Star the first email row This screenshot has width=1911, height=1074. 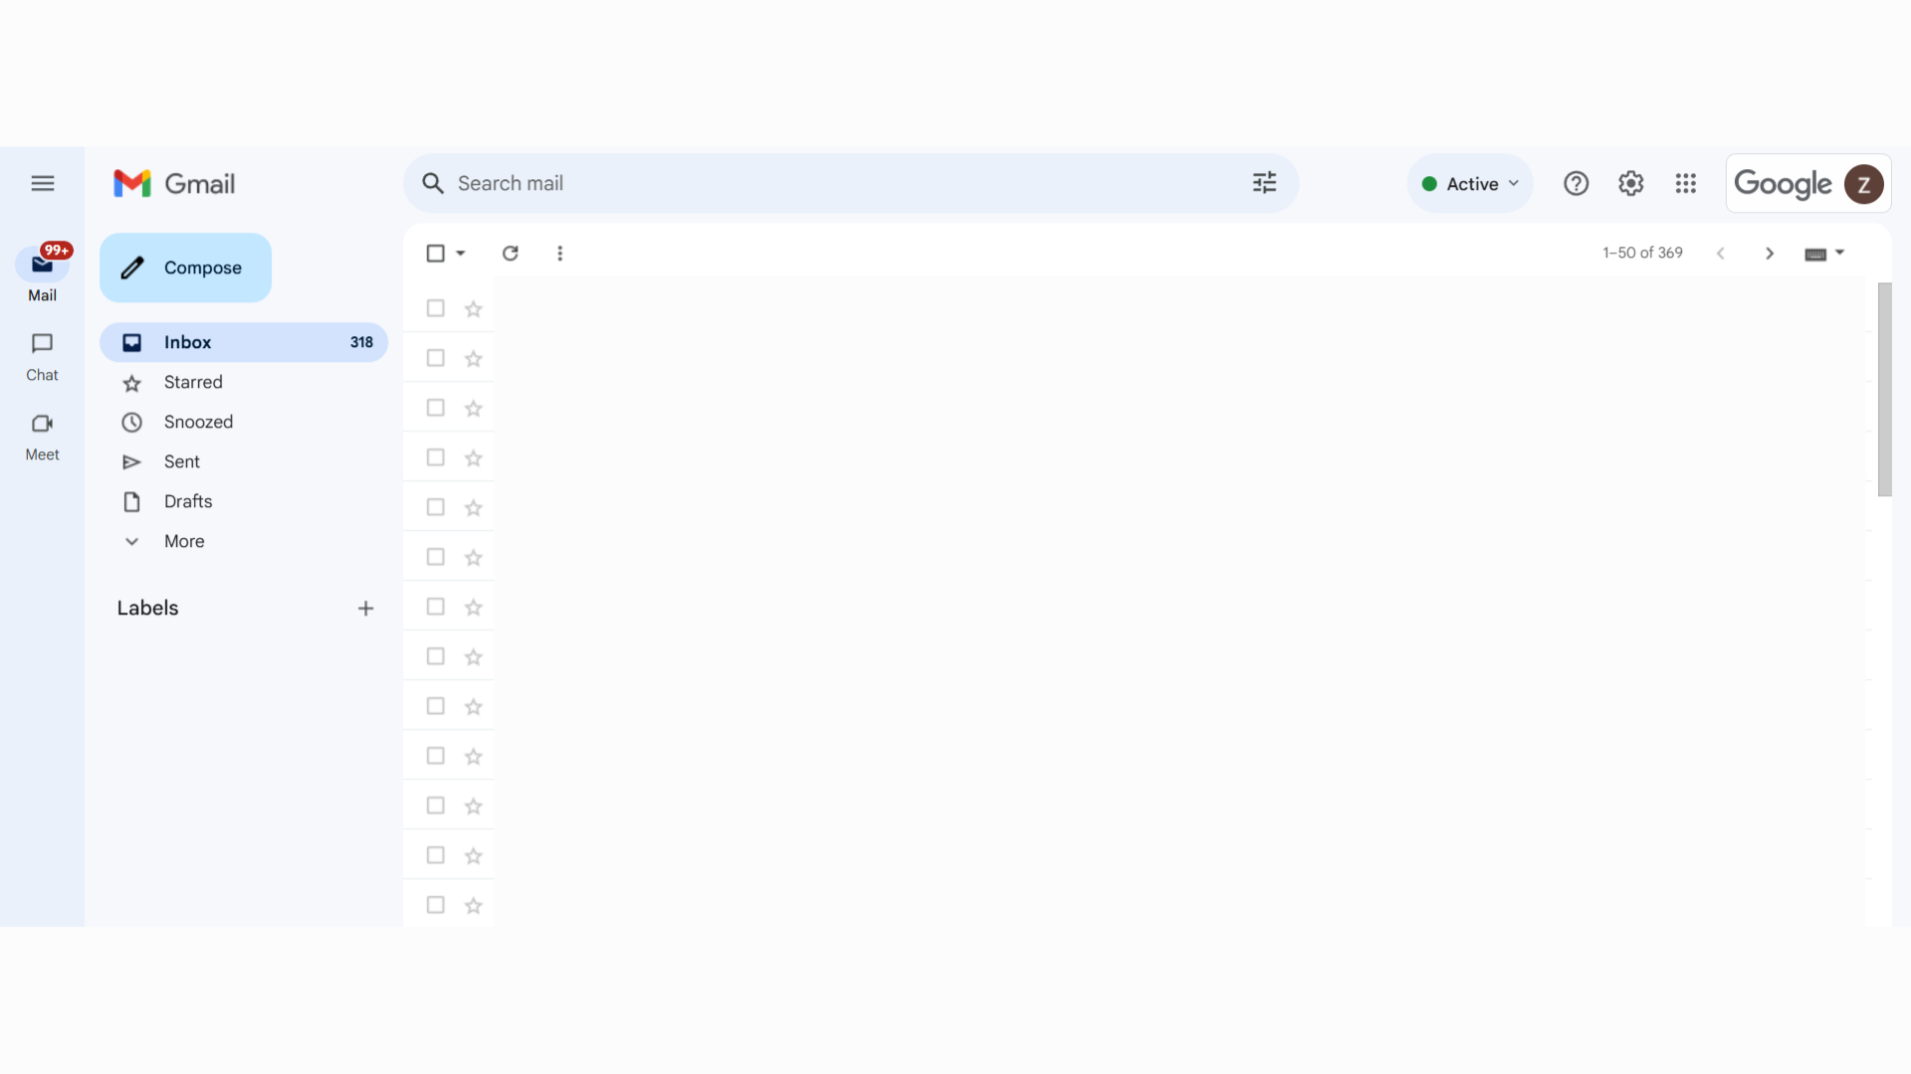(473, 308)
